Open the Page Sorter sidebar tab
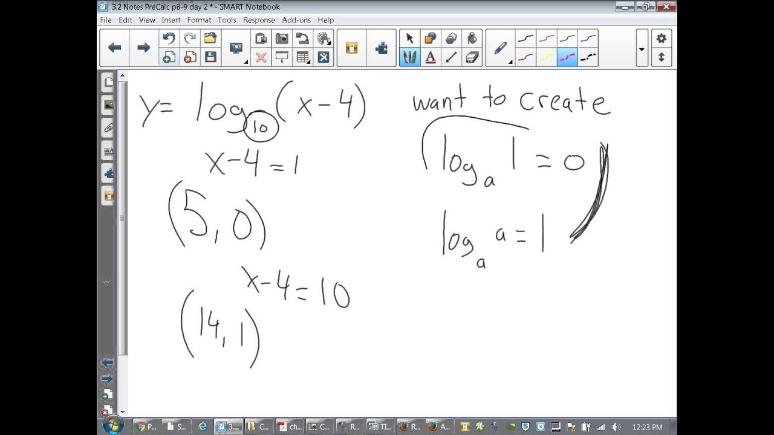This screenshot has height=435, width=774. tap(108, 83)
